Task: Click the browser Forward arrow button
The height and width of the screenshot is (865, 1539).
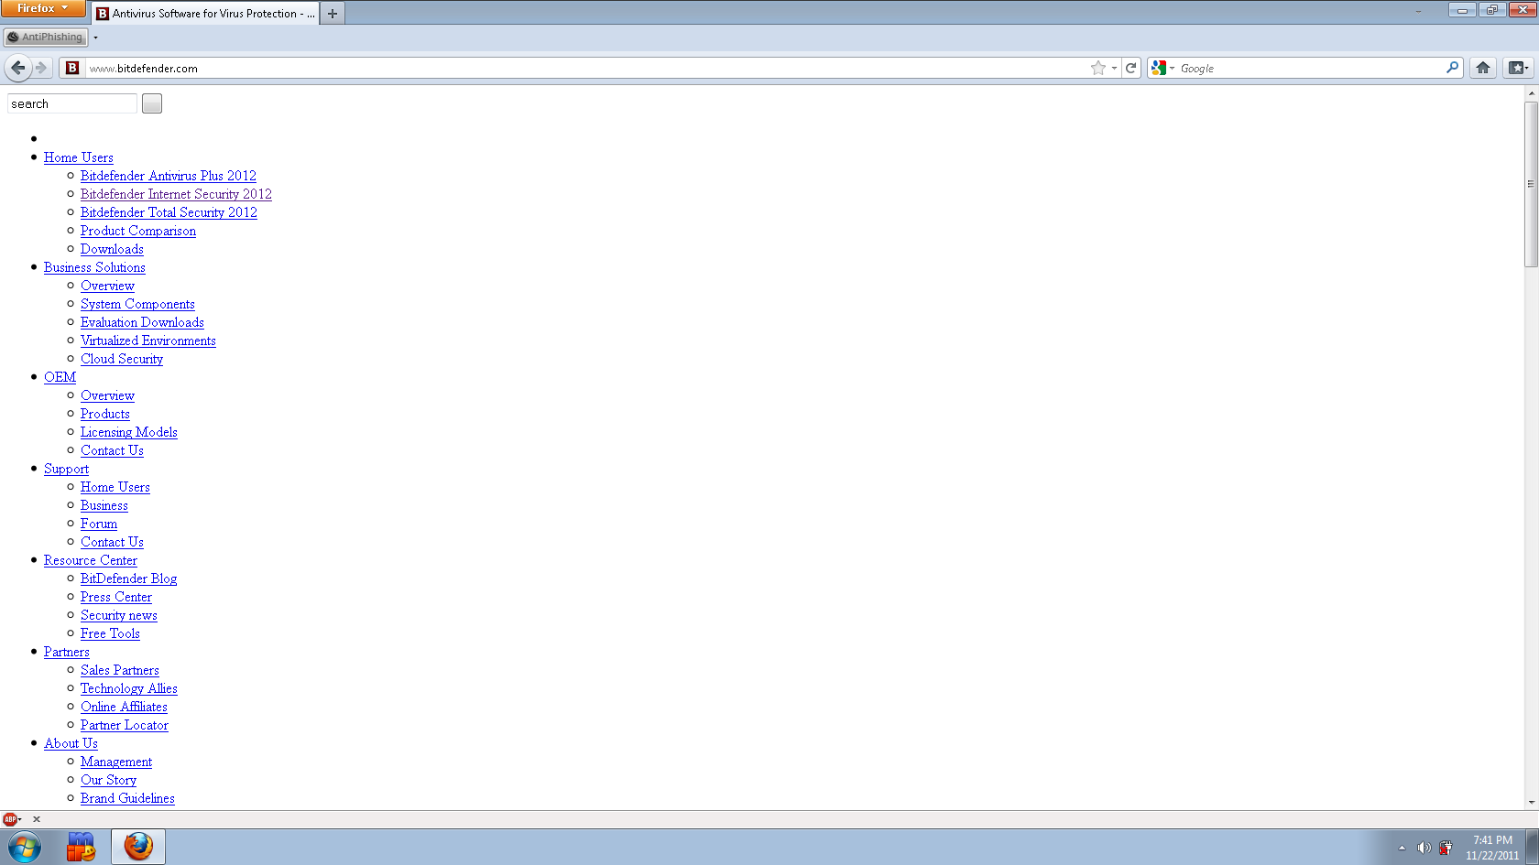Action: point(41,68)
